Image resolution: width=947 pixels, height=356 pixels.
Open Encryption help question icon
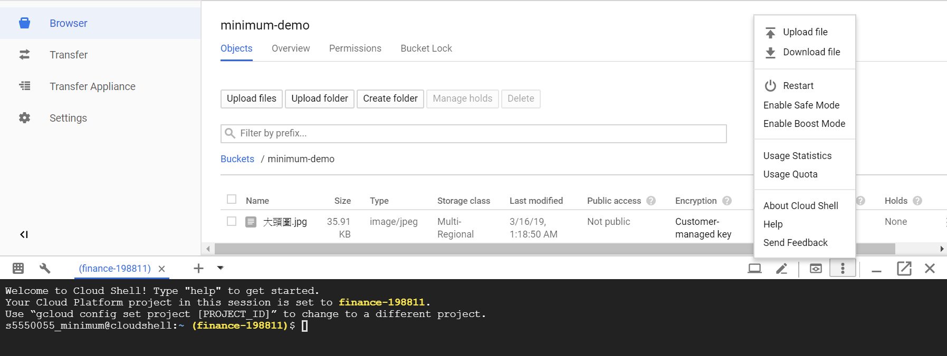click(x=727, y=201)
